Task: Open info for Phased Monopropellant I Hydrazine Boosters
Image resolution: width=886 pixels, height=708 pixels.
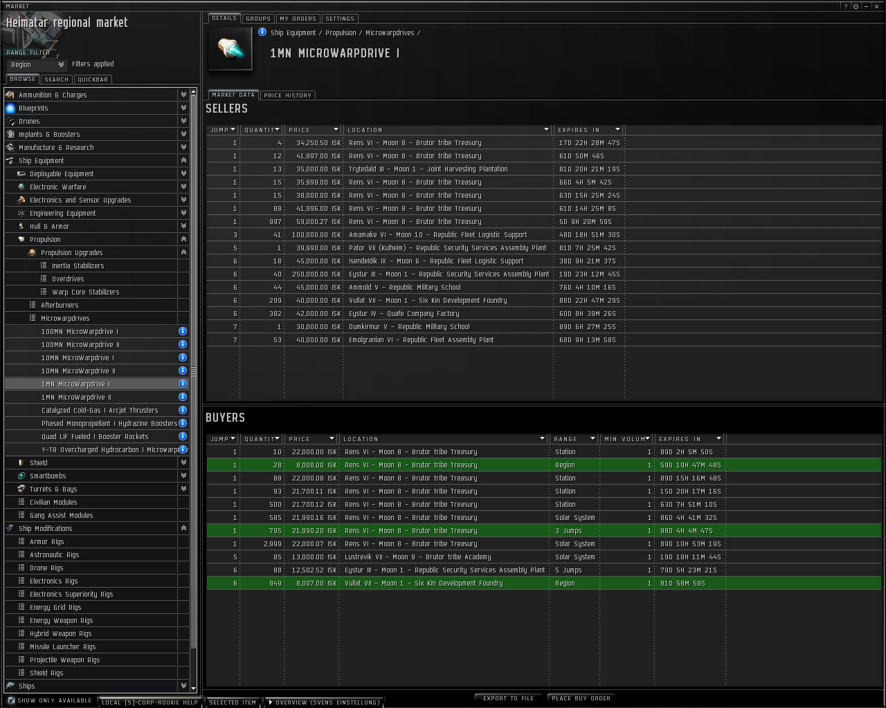Action: coord(183,423)
